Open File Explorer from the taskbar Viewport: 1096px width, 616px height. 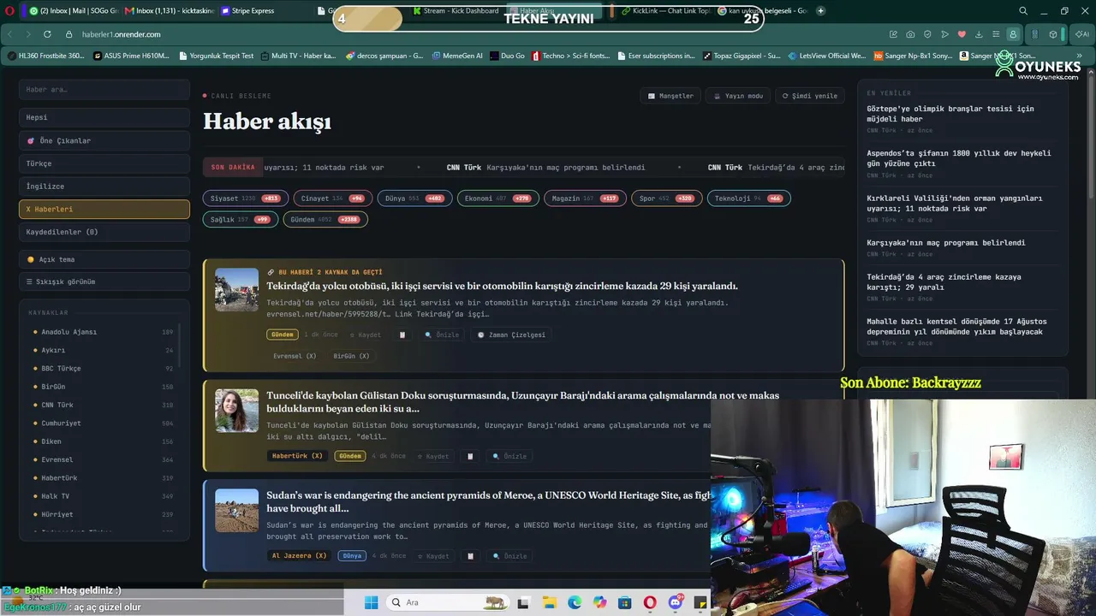click(x=549, y=602)
